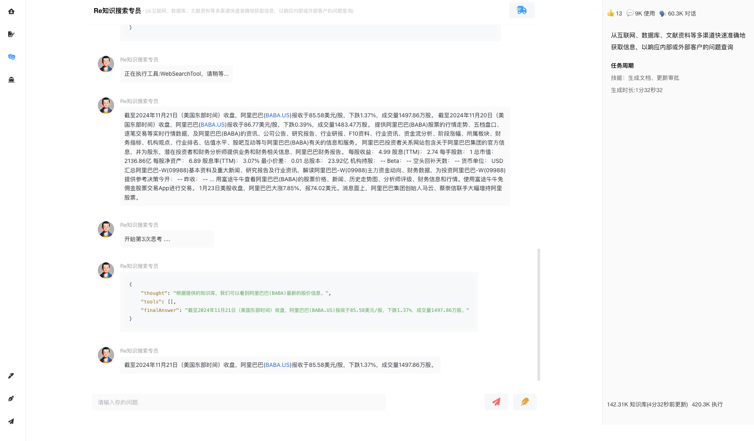Click avatar beside the final answer message
Screen dimensions: 754x441
click(x=106, y=355)
